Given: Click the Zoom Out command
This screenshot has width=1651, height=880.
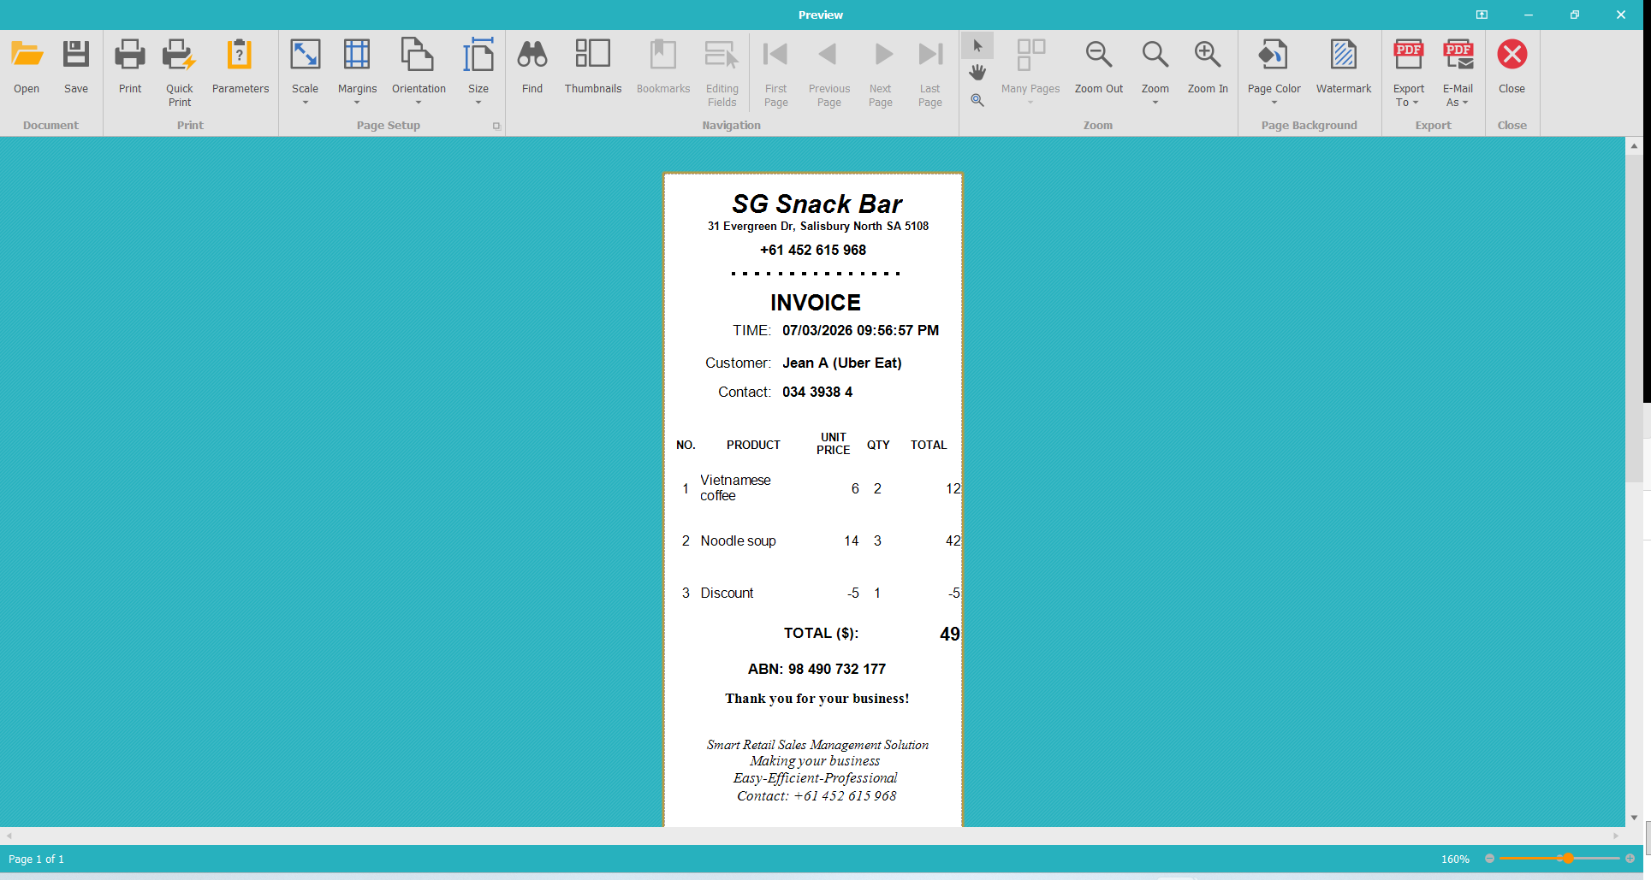Looking at the screenshot, I should (1098, 68).
